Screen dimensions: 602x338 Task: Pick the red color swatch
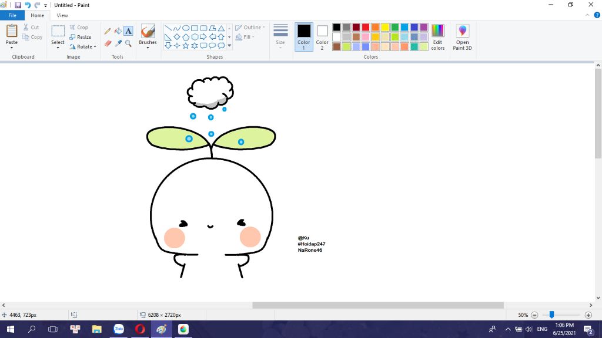pyautogui.click(x=366, y=27)
